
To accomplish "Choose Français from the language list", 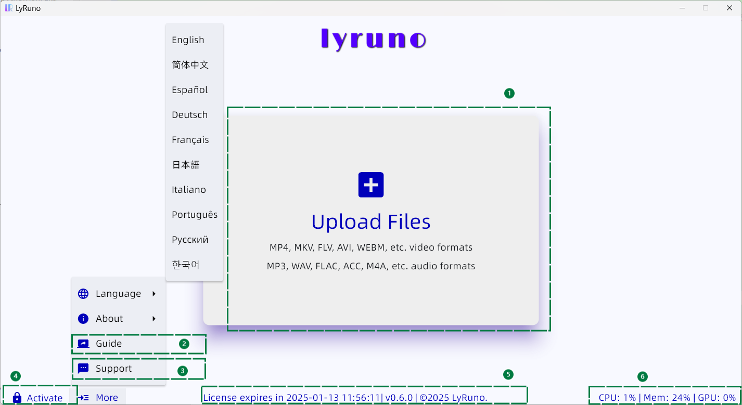I will click(190, 139).
